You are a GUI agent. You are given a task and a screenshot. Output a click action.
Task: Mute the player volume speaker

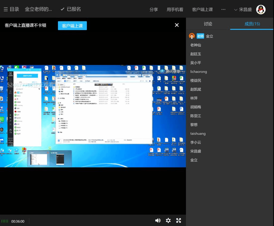[158, 220]
